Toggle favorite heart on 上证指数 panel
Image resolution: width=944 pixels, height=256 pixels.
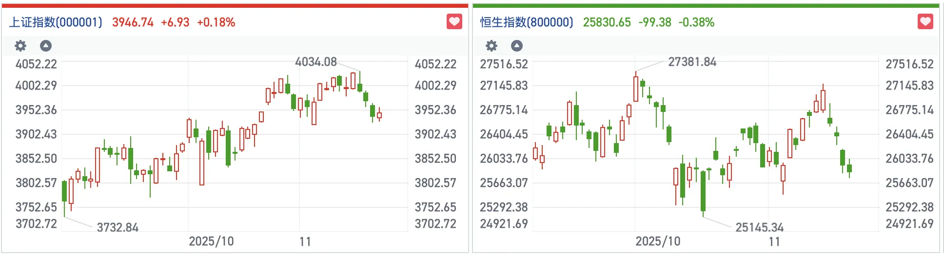coord(454,22)
